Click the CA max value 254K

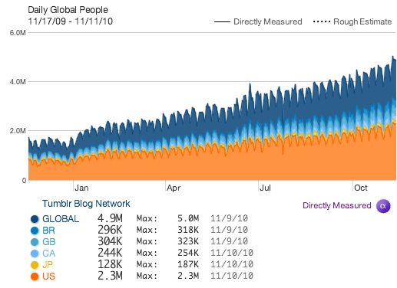[188, 253]
